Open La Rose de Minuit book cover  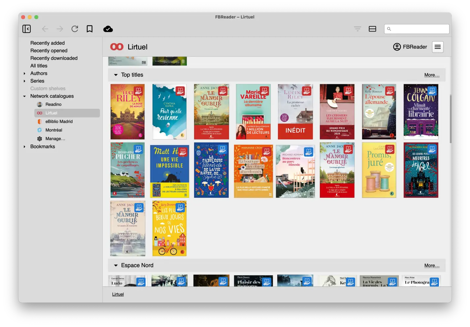tap(127, 112)
